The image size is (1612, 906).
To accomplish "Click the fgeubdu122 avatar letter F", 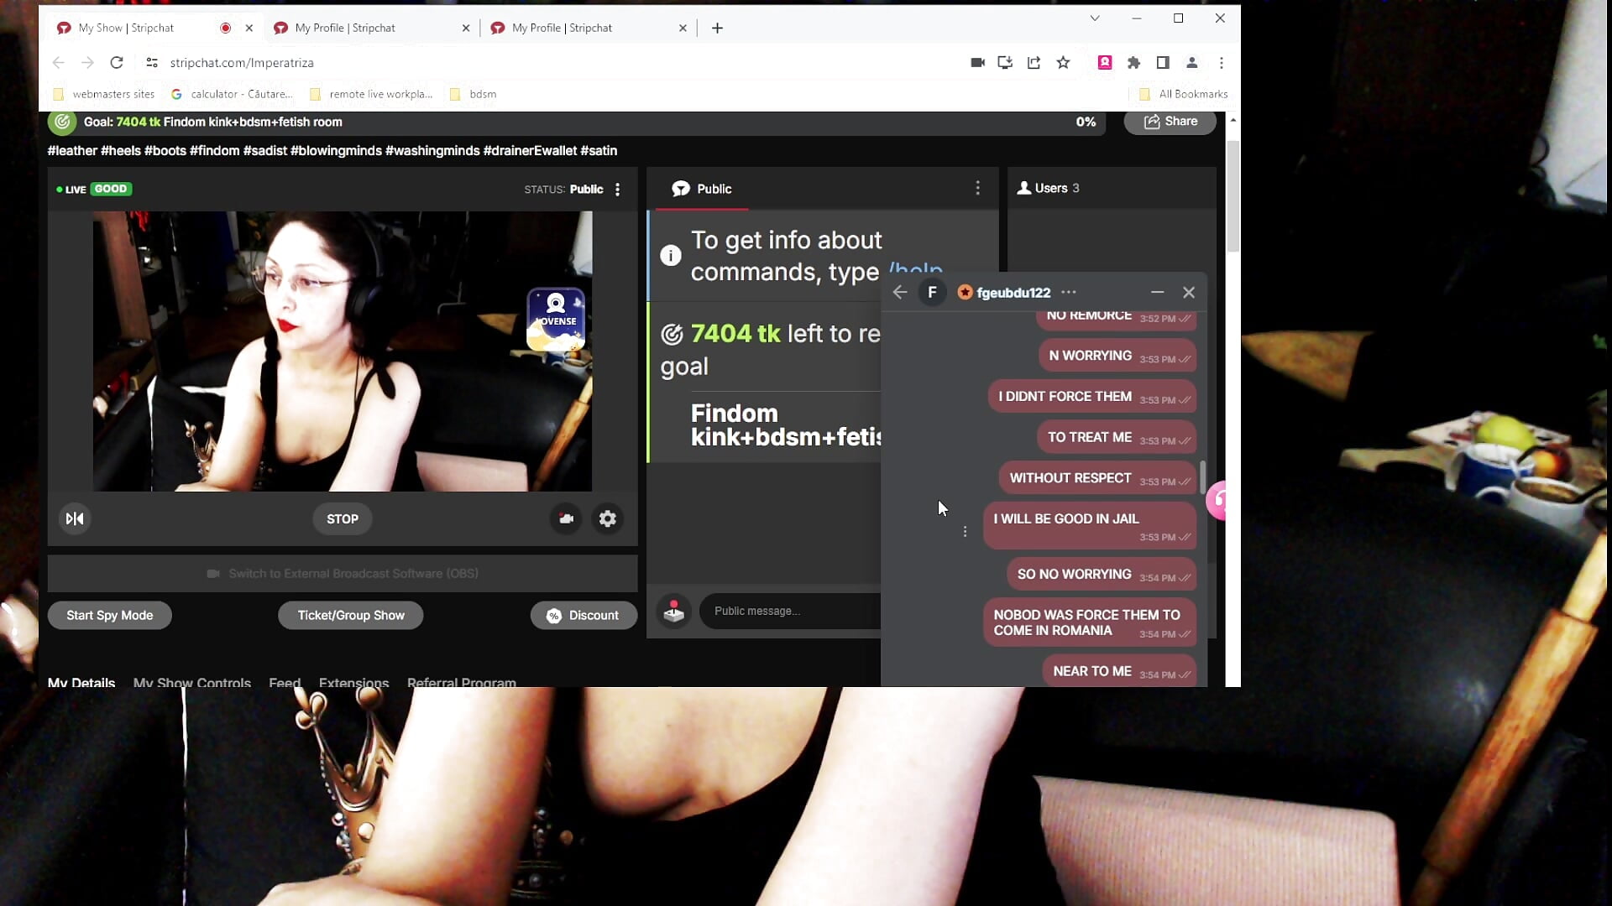I will pos(932,293).
